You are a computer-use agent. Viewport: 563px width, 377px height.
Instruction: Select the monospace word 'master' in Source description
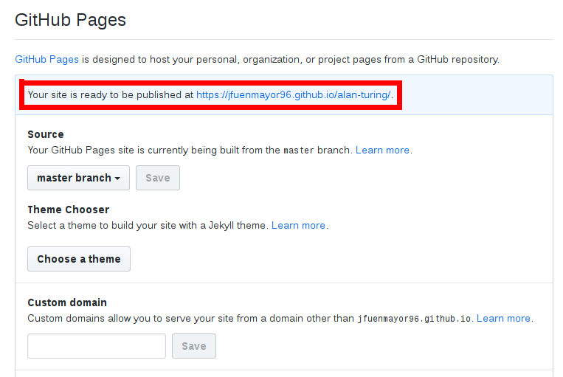click(299, 151)
